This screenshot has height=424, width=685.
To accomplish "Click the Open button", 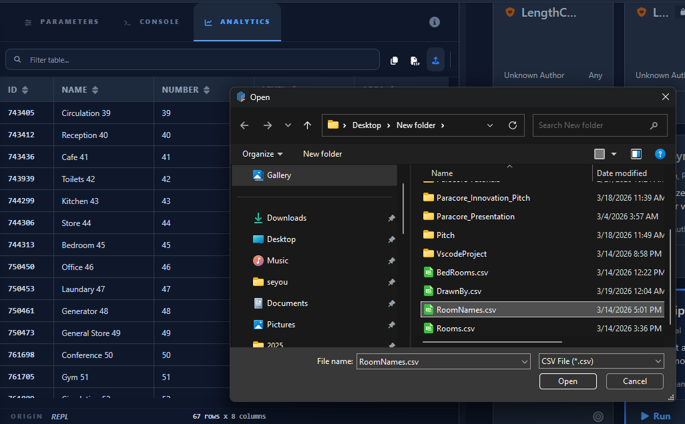I will tap(568, 381).
